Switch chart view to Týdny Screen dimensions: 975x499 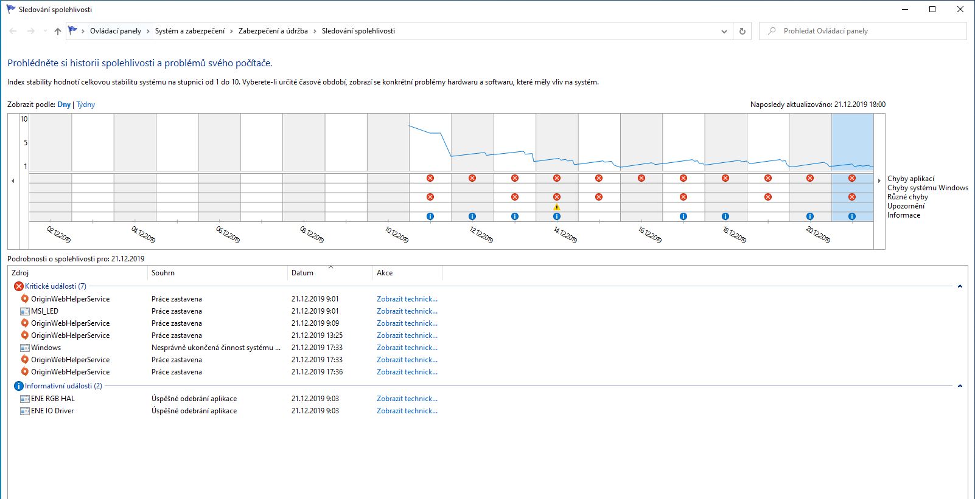point(86,105)
